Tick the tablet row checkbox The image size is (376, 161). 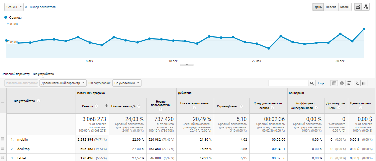pyautogui.click(x=3, y=158)
